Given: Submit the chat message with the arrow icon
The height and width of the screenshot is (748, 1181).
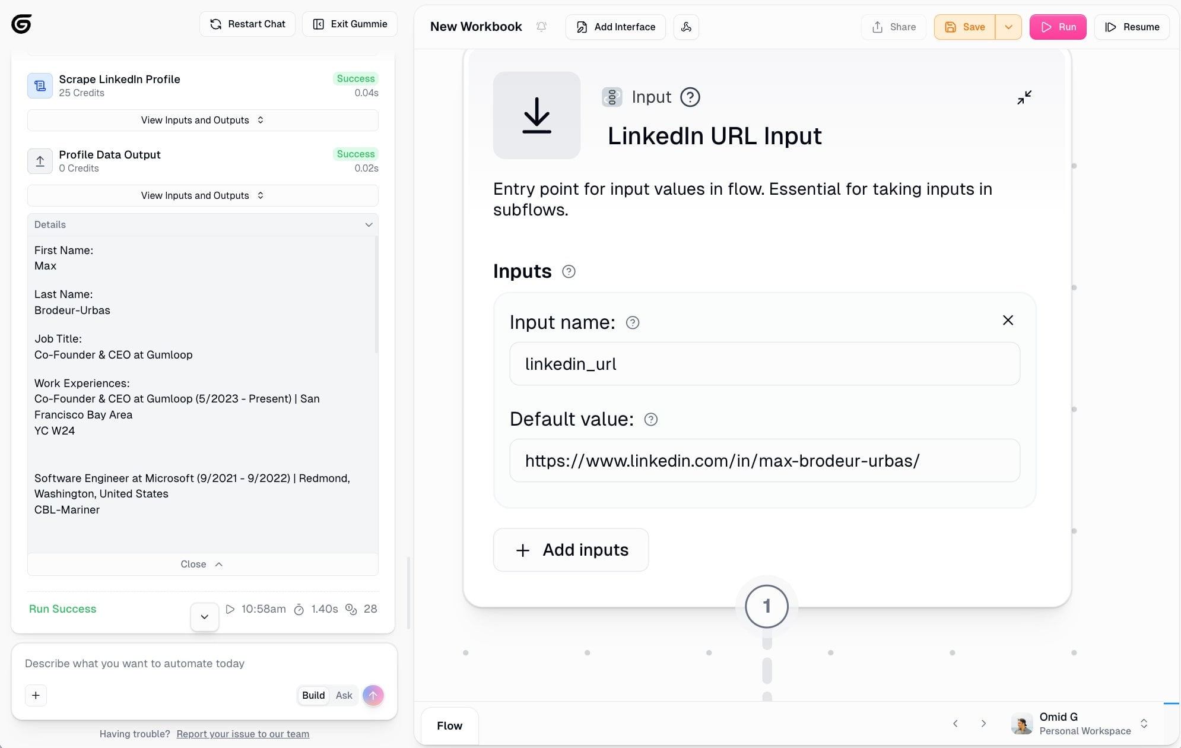Looking at the screenshot, I should pyautogui.click(x=373, y=695).
